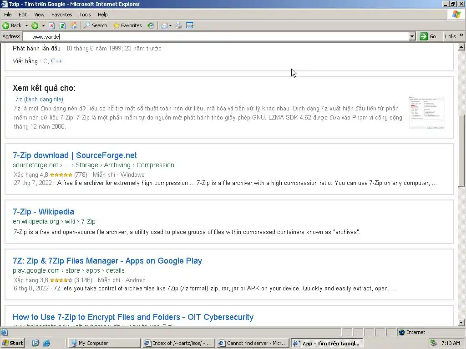466x349 pixels.
Task: Open the Mail dropdown arrow
Action: pos(170,25)
